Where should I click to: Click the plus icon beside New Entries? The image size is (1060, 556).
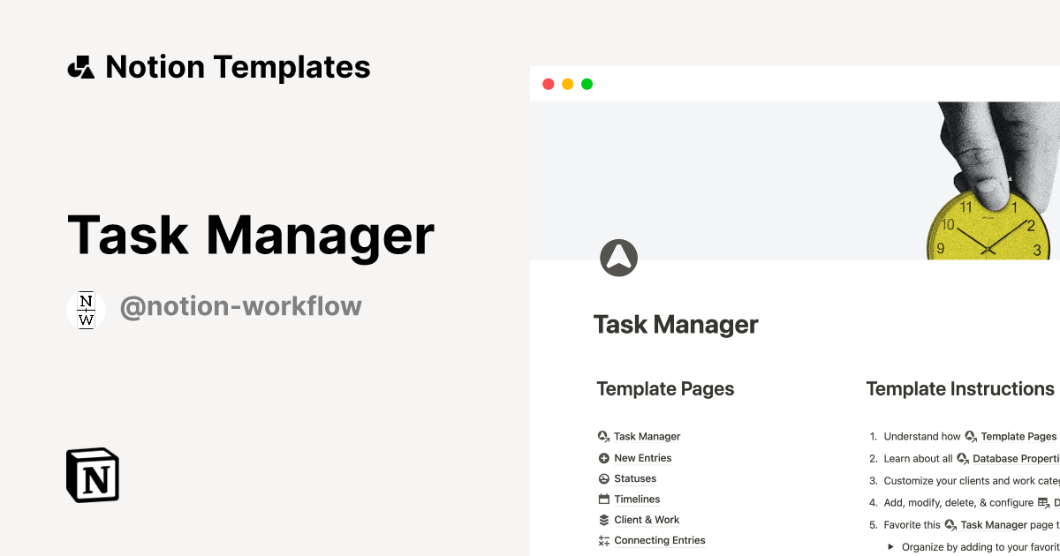pyautogui.click(x=602, y=457)
